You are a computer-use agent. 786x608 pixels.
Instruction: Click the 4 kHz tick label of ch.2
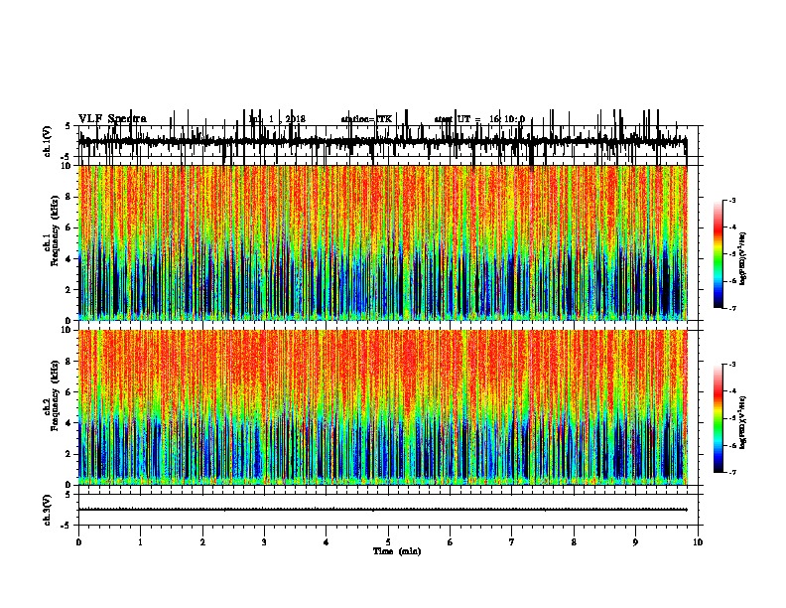69,423
